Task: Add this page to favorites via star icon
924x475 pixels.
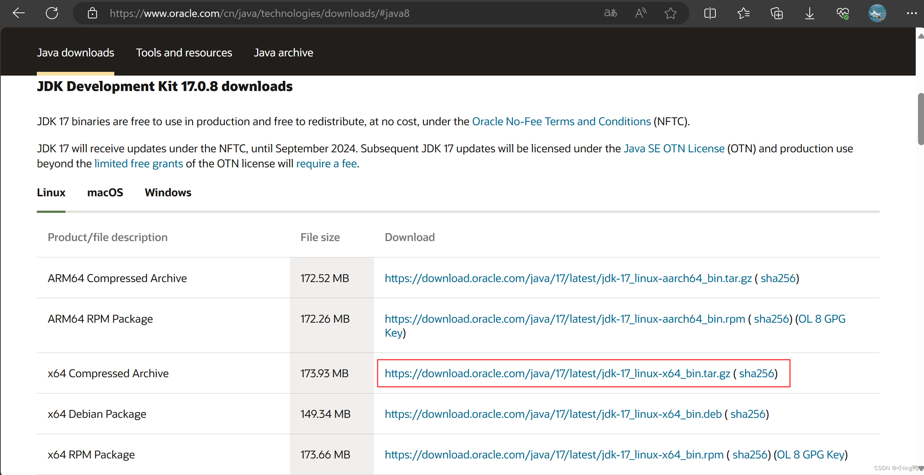Action: [x=671, y=13]
